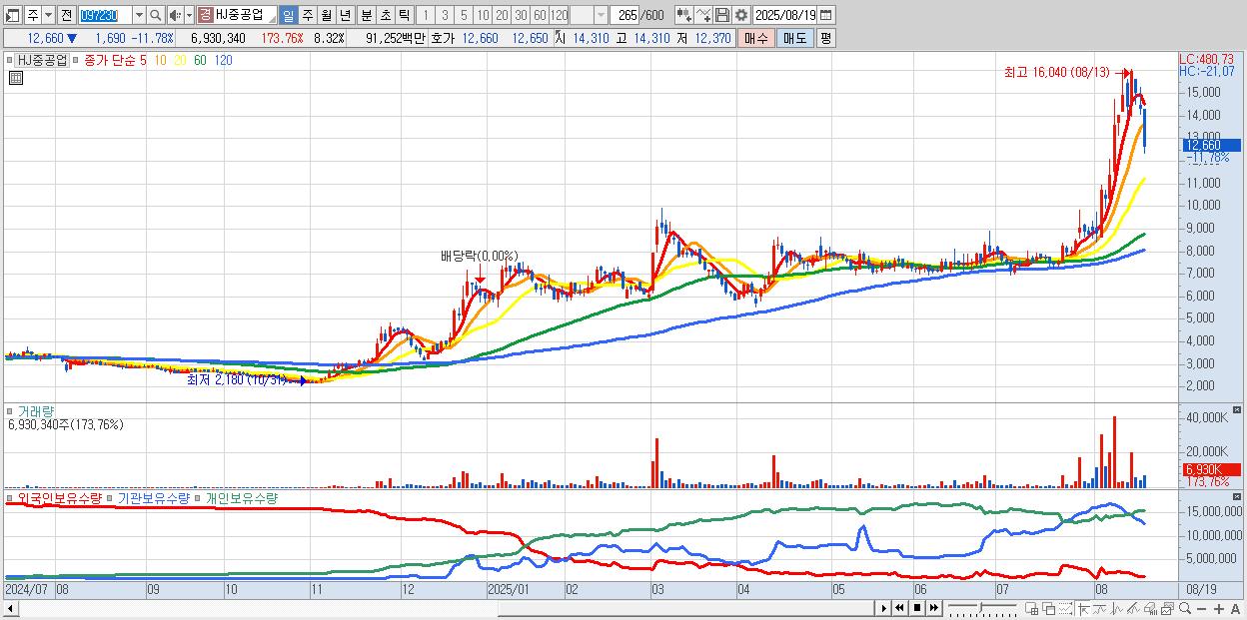Open the stock code 097230 dropdown arrow
Screen dimensions: 1247x620
[140, 15]
